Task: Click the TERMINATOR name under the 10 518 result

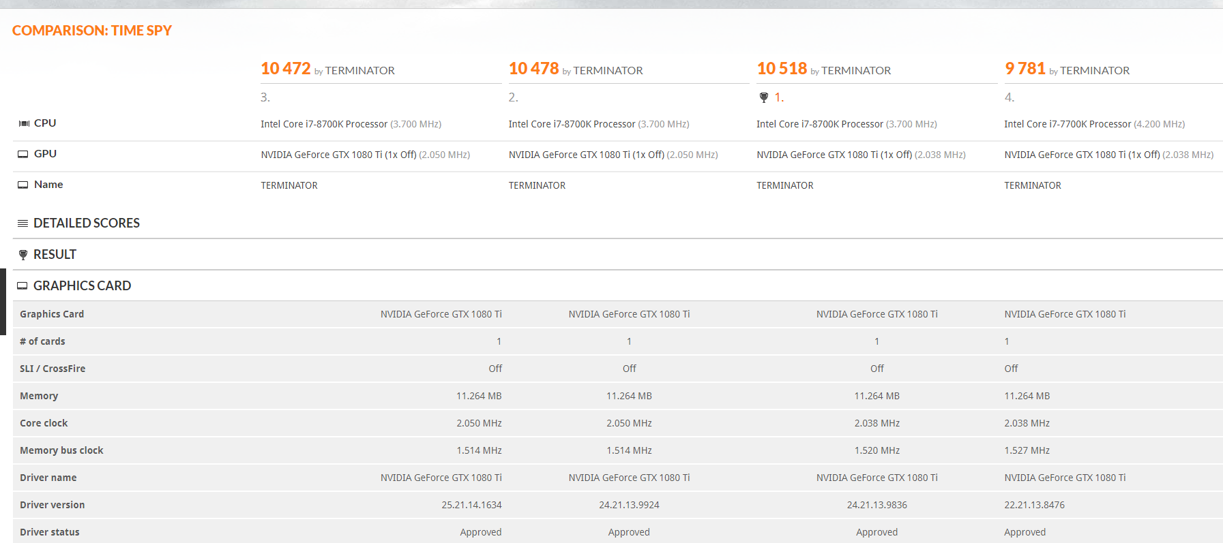Action: [784, 185]
